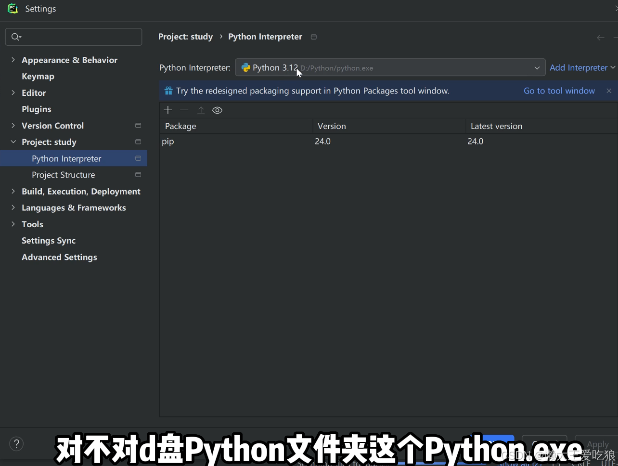Click the back navigation arrow

pyautogui.click(x=600, y=37)
